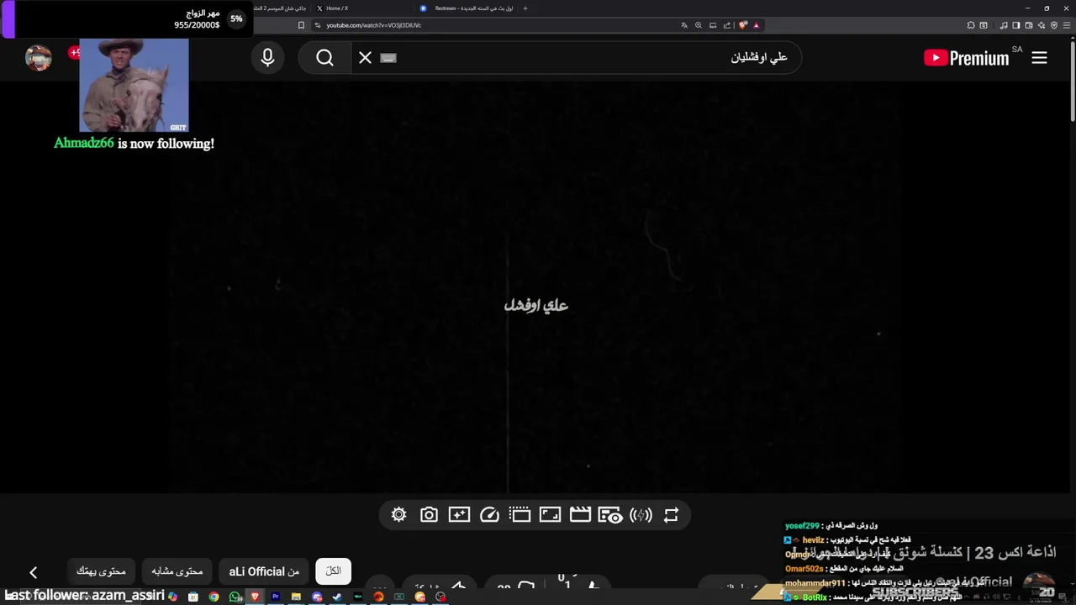Open Brave browser from the taskbar
The height and width of the screenshot is (605, 1076).
pyautogui.click(x=255, y=597)
